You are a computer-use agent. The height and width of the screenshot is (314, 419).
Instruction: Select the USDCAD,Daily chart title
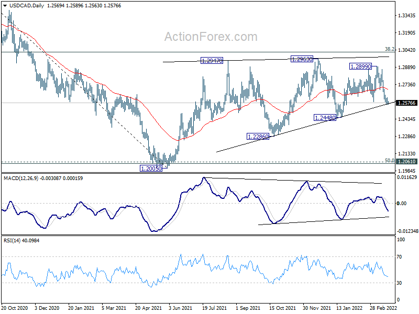click(27, 6)
